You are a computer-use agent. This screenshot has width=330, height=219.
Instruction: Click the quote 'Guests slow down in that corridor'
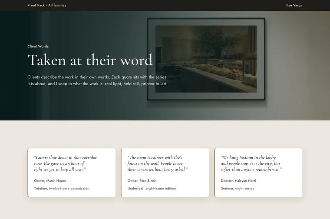click(x=66, y=164)
